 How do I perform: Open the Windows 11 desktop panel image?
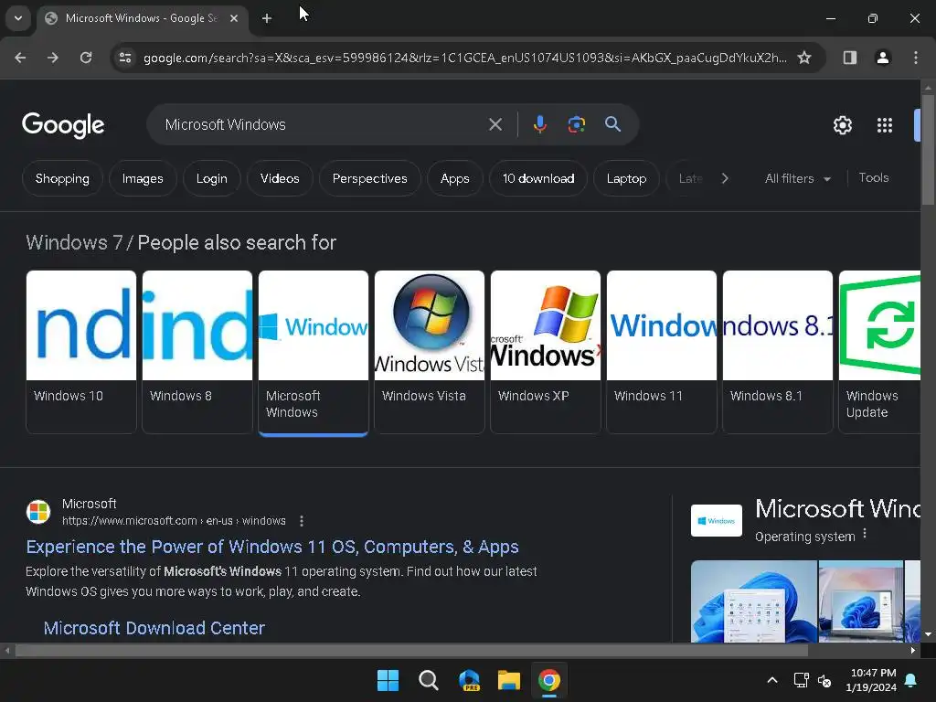pos(754,601)
